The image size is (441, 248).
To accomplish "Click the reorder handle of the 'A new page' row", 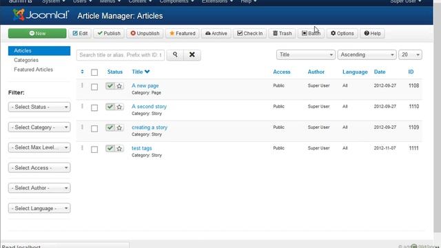I will click(82, 85).
